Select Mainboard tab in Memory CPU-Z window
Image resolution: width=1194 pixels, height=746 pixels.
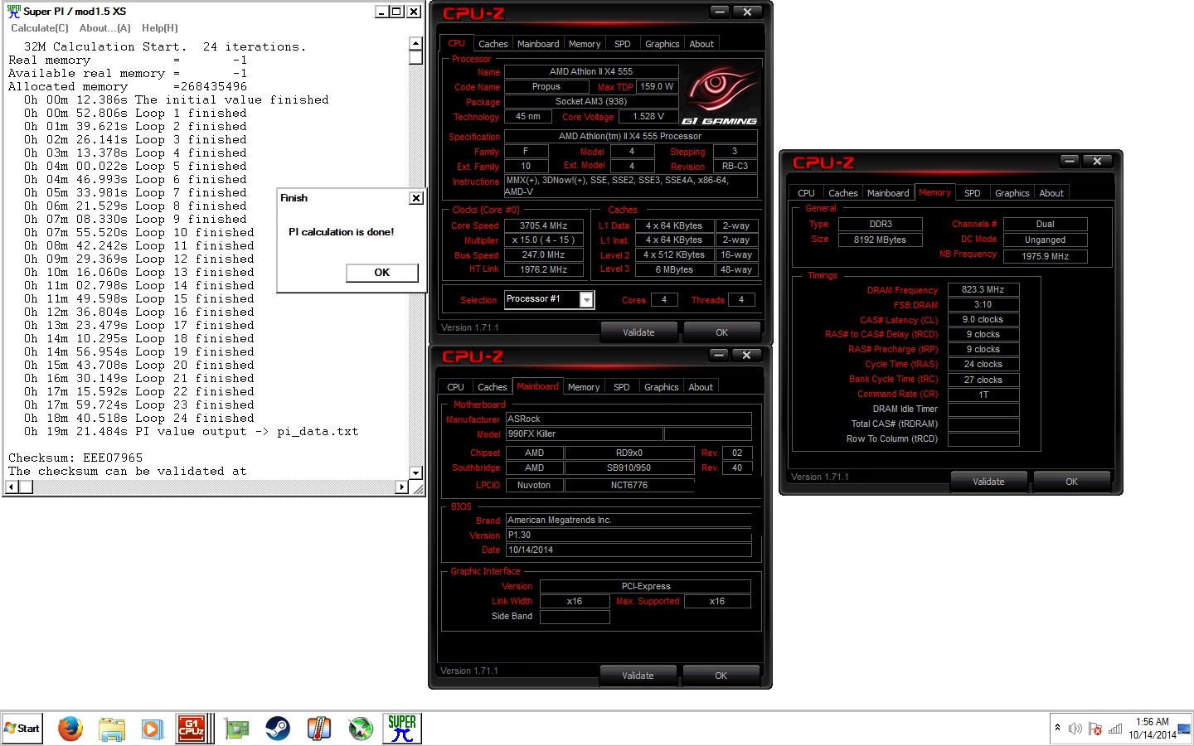888,193
